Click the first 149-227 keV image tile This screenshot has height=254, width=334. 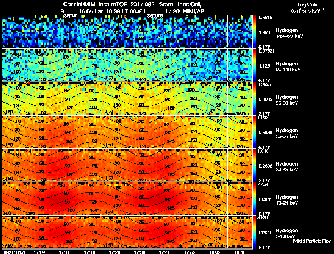[x=14, y=32]
